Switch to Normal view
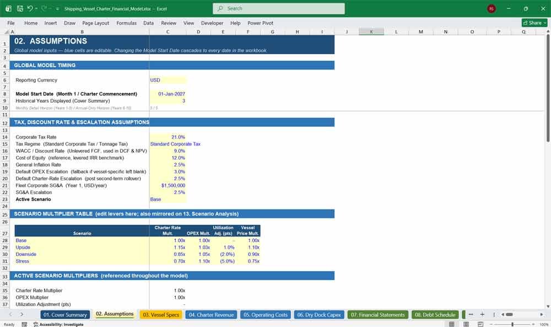Viewport: 551px width, 327px height. pos(452,324)
